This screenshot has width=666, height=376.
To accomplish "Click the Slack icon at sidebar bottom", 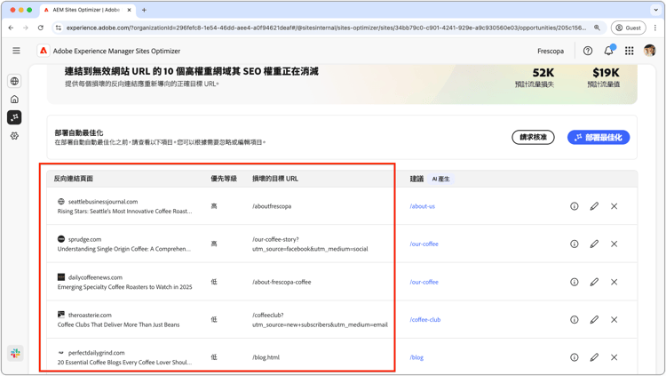I will pos(15,353).
